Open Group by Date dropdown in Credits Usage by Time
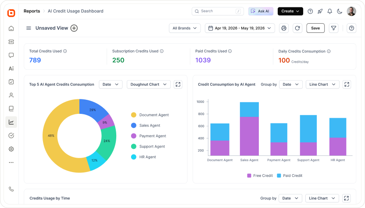Viewport: 365px width, 208px height. pos(290,198)
